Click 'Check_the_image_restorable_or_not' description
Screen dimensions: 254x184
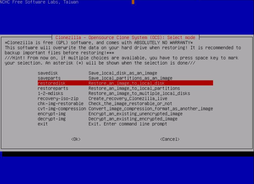(130, 103)
